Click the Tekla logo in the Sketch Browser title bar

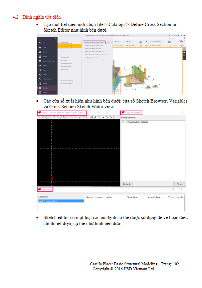(123, 113)
